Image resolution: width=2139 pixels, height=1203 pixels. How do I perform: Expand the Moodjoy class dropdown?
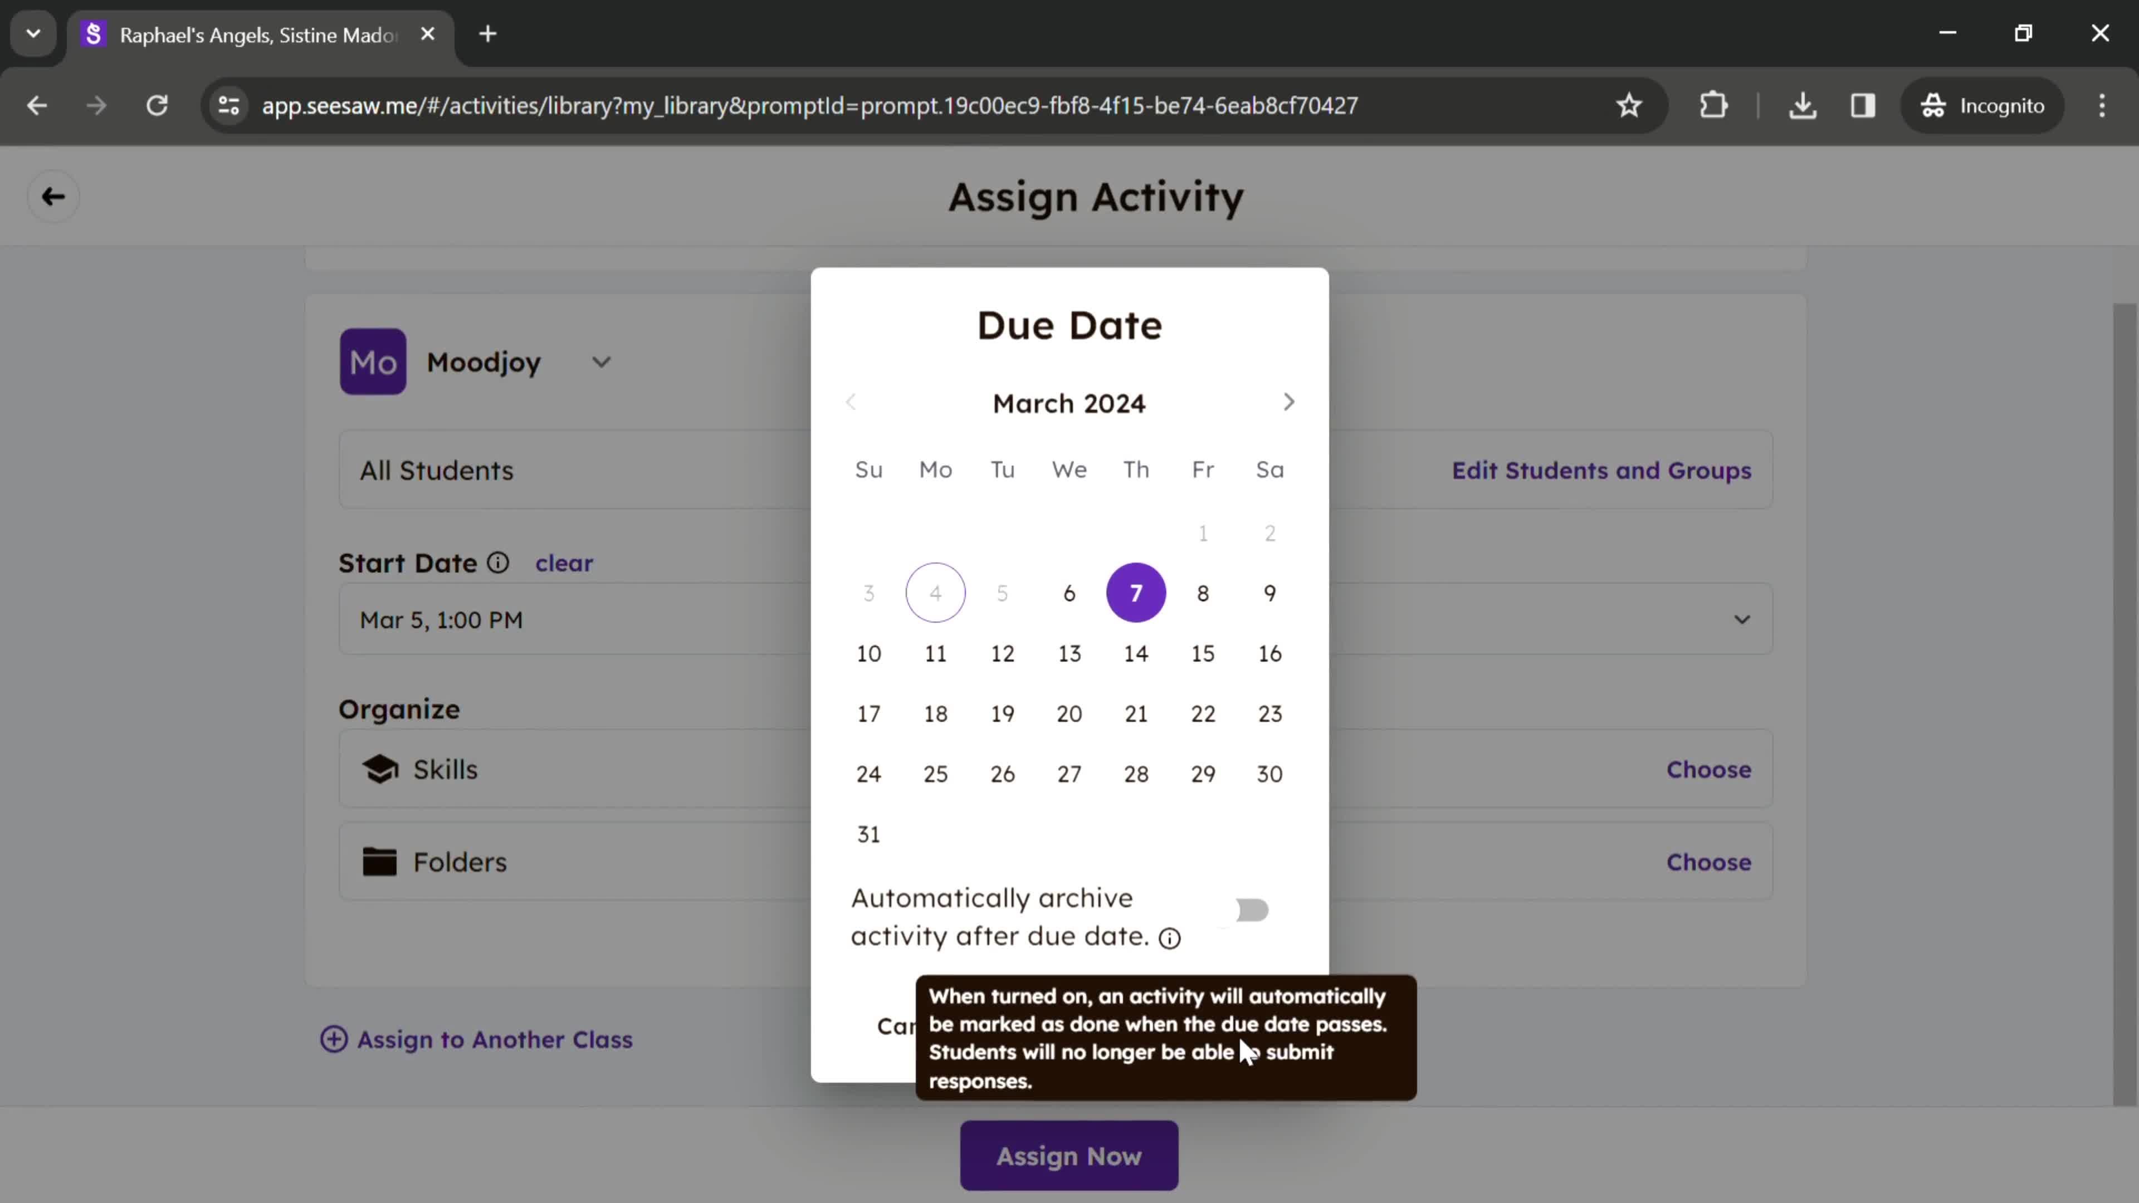[x=602, y=363]
